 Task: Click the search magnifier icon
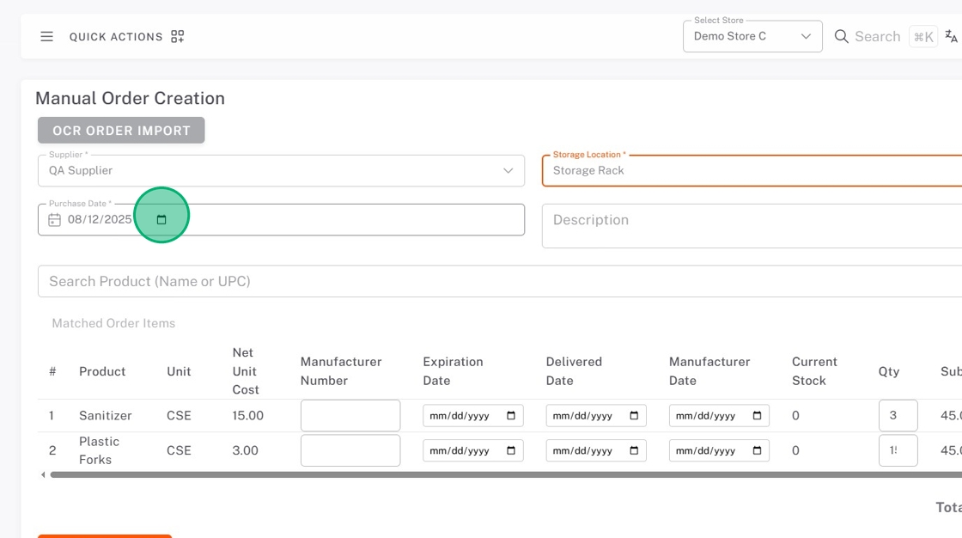point(842,36)
